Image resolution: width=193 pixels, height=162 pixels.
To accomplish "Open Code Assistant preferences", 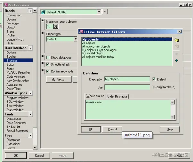I will pos(16,77).
